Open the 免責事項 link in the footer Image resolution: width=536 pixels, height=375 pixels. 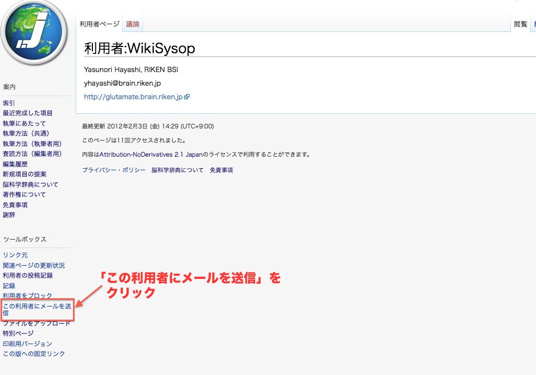click(221, 170)
